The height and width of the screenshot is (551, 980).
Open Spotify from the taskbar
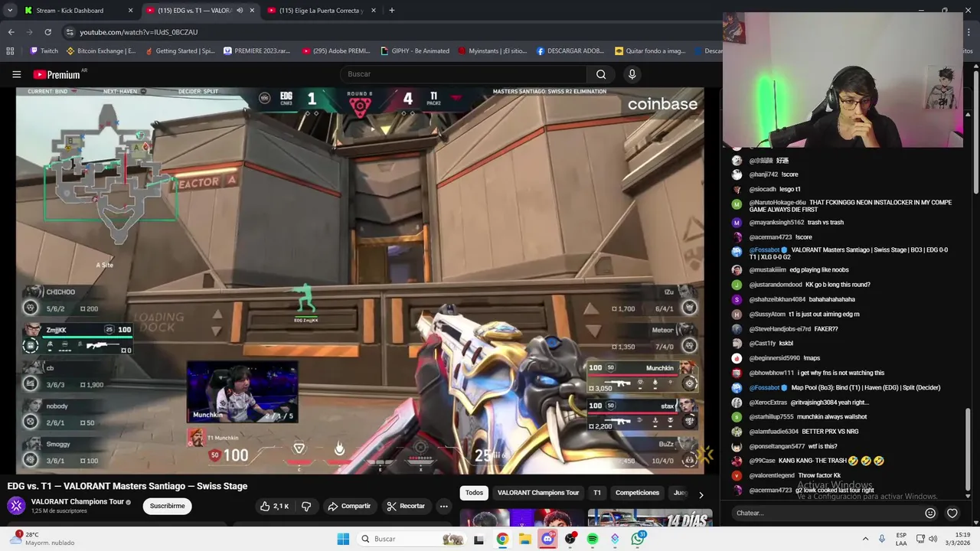click(593, 539)
